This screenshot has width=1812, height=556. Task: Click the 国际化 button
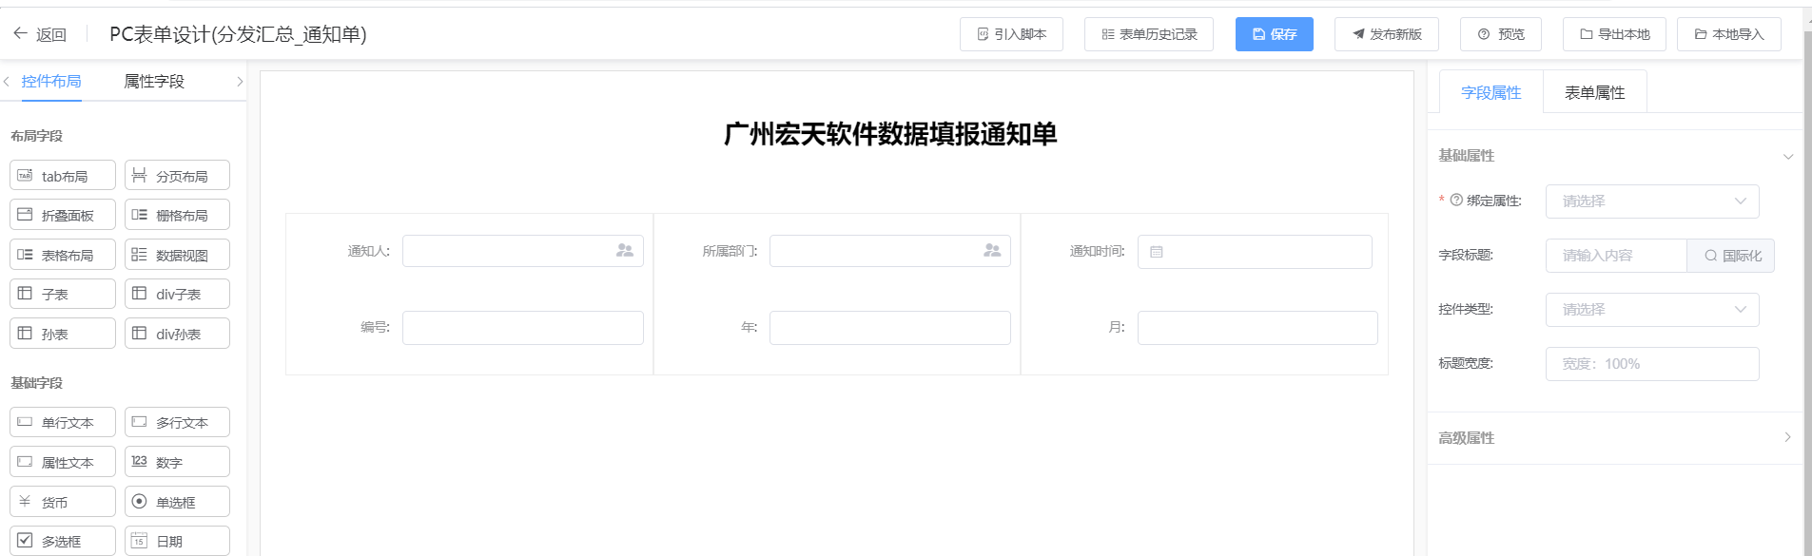coord(1731,256)
